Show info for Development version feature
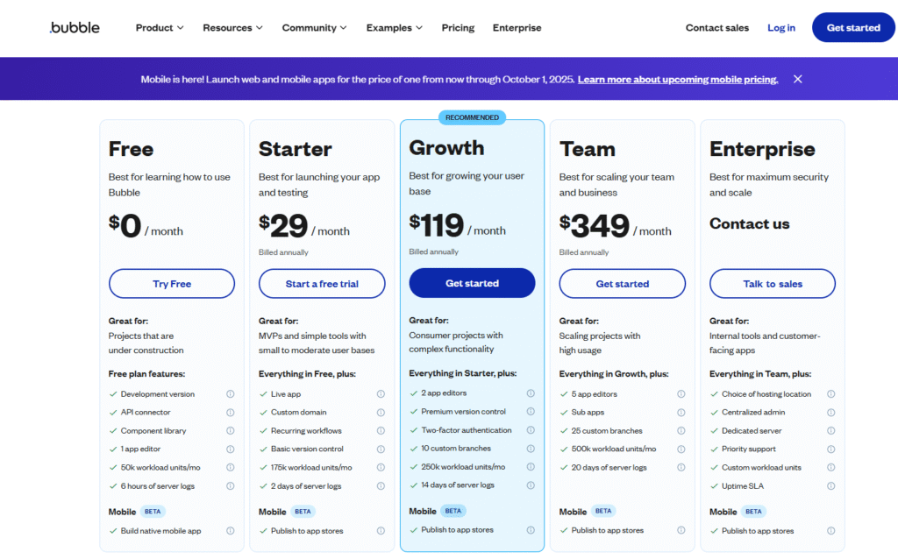Viewport: 898px width, 559px height. click(x=231, y=394)
